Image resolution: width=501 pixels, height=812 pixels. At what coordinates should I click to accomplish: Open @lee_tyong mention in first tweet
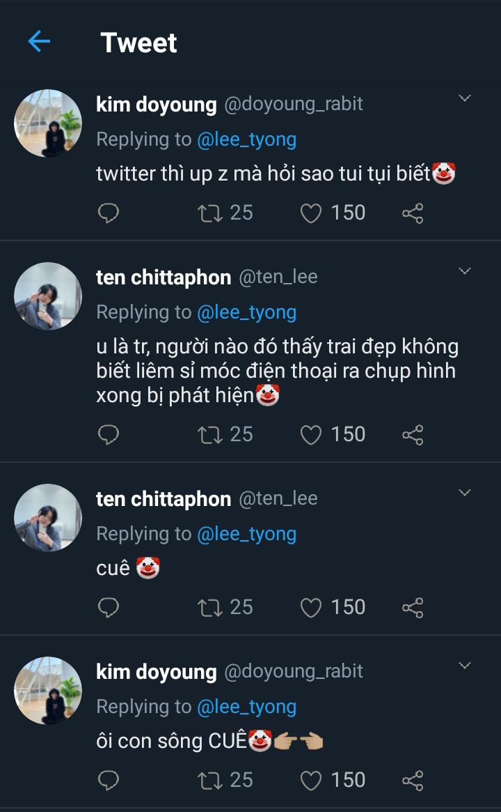[247, 139]
